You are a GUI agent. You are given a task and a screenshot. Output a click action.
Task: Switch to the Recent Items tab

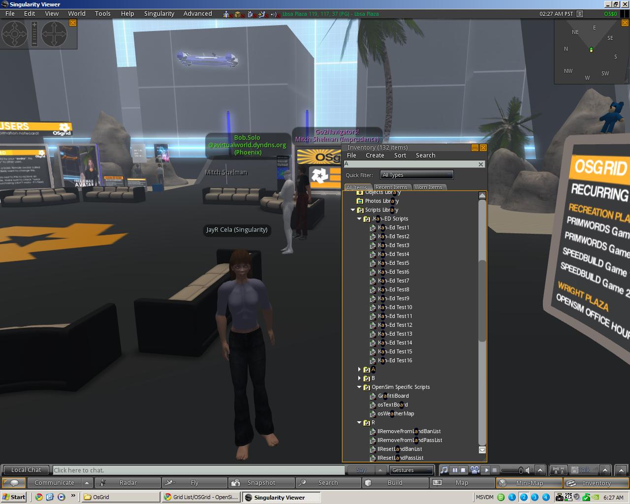pos(391,187)
